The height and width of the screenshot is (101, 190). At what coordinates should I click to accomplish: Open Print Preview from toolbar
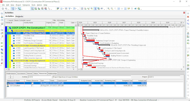click(6, 9)
